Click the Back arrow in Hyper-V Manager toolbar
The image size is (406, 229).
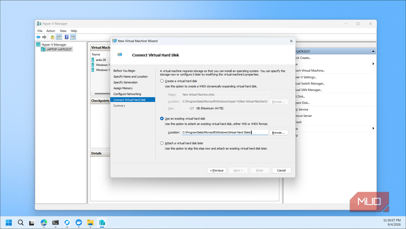point(38,37)
